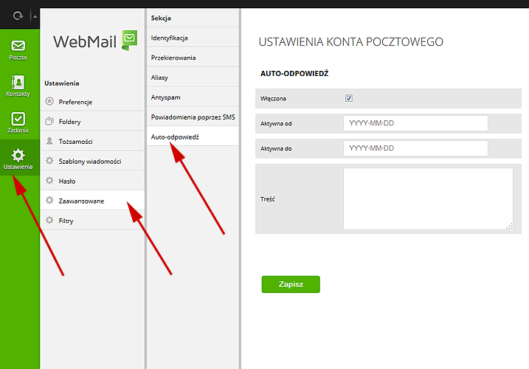Open Tożsamości settings entry
Image resolution: width=529 pixels, height=369 pixels.
tap(92, 142)
